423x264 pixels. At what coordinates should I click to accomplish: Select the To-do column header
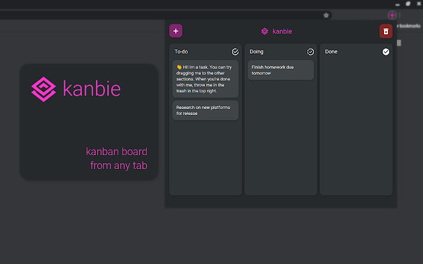[x=181, y=51]
